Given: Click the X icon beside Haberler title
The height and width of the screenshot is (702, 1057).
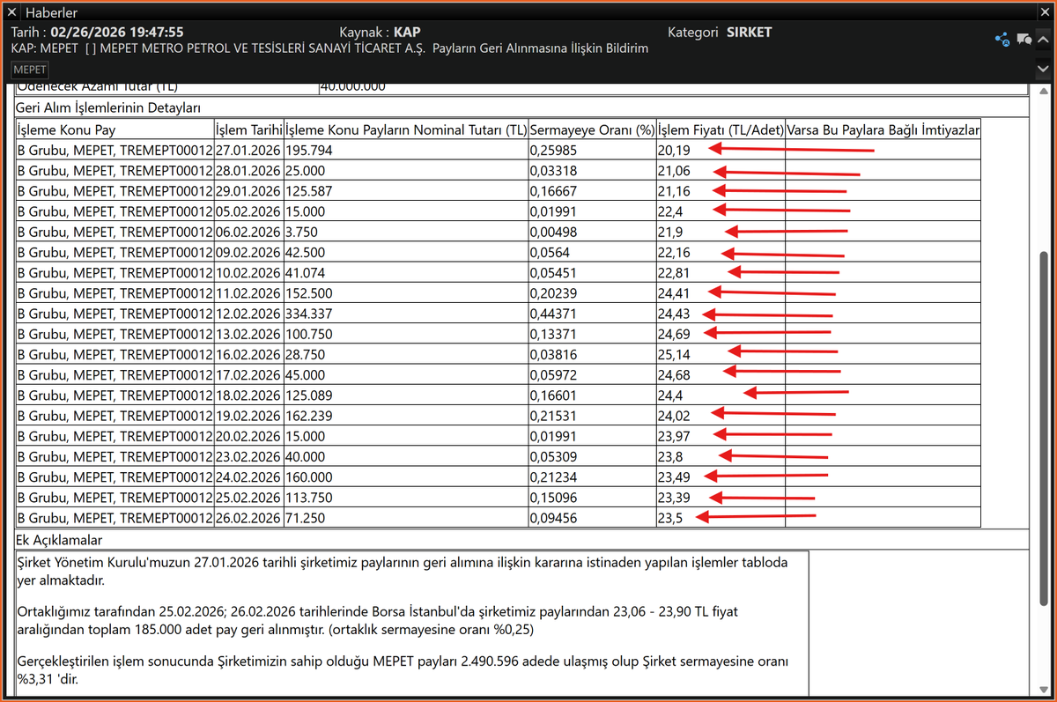Looking at the screenshot, I should coord(12,12).
